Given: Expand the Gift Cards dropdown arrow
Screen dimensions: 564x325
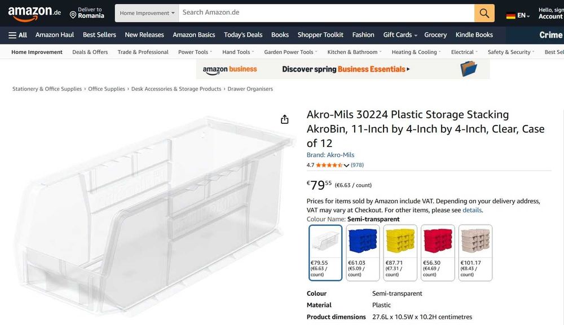Looking at the screenshot, I should pos(416,35).
